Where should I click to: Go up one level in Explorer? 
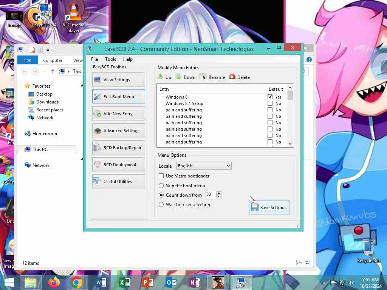(x=53, y=71)
